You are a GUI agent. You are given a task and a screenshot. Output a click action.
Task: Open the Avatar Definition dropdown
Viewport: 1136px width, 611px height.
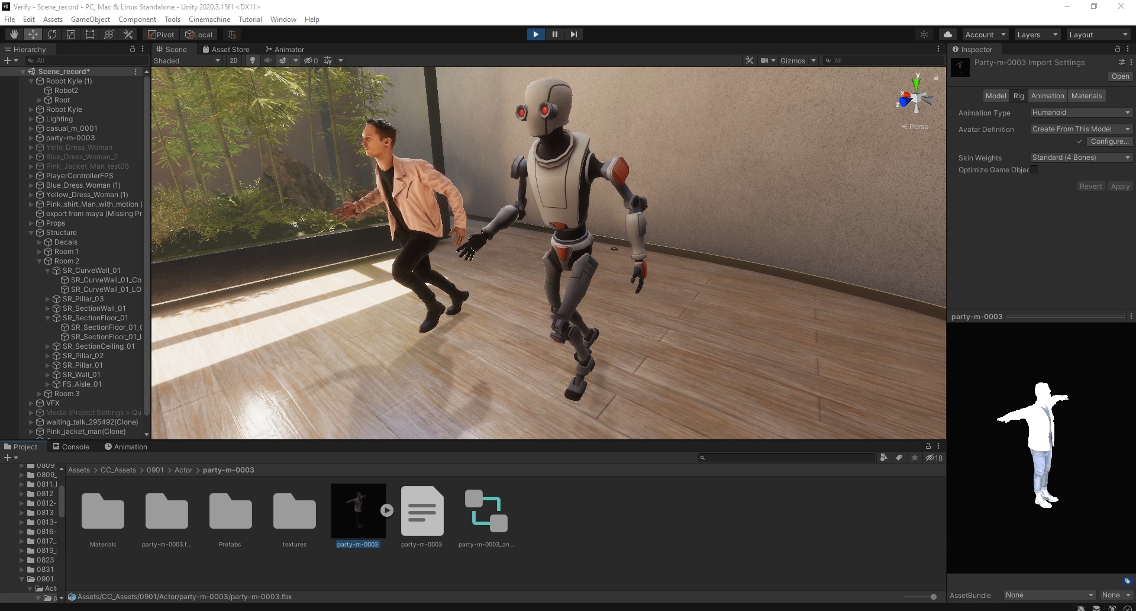(x=1081, y=129)
